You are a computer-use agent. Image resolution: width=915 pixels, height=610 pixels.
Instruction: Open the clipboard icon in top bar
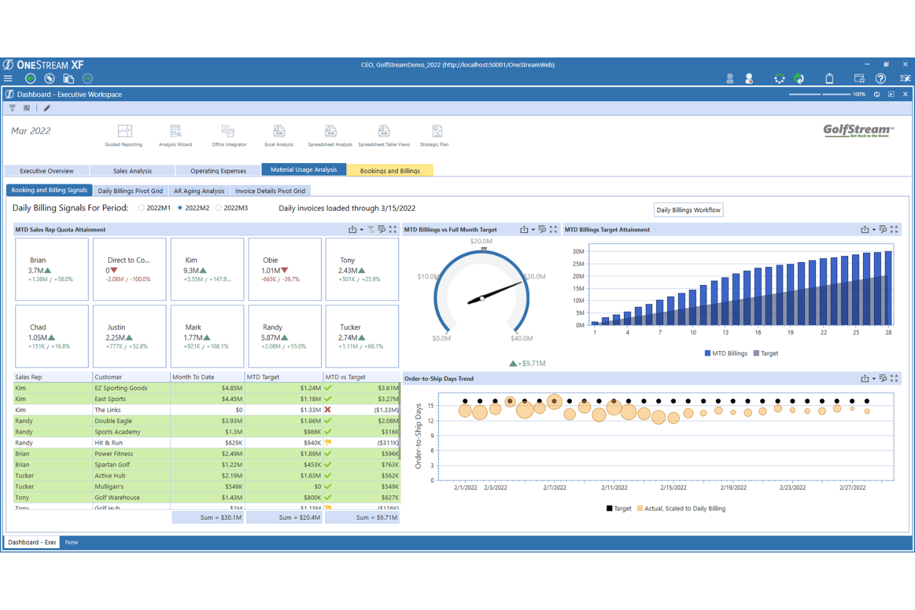click(830, 78)
